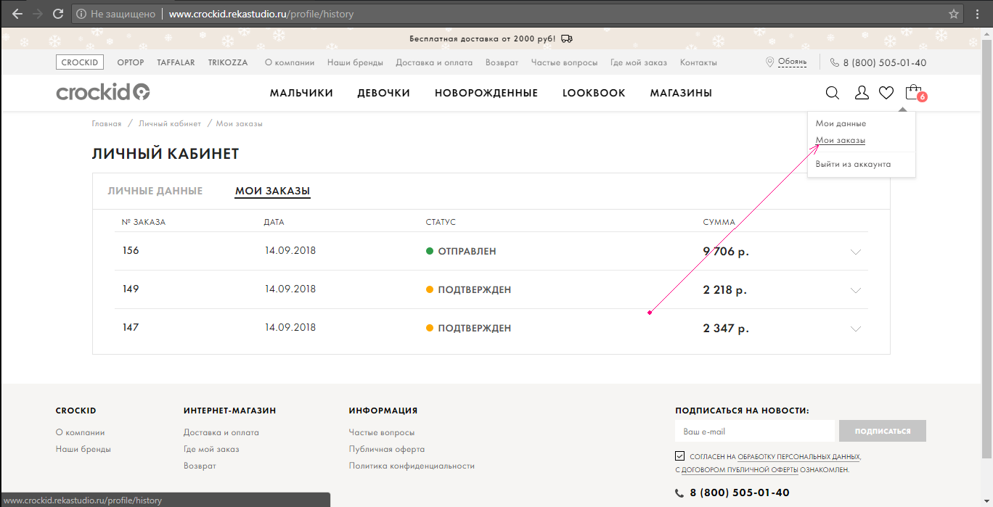Viewport: 993px width, 507px height.
Task: Change city by clicking Обоянь
Action: (792, 62)
